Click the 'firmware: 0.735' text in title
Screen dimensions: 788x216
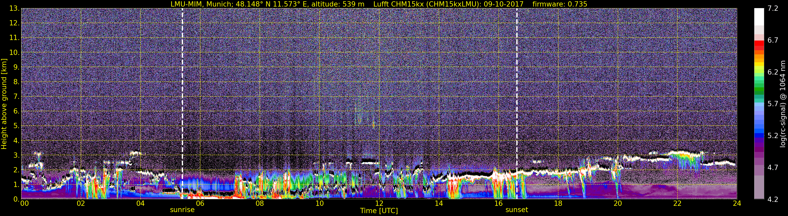pos(559,4)
